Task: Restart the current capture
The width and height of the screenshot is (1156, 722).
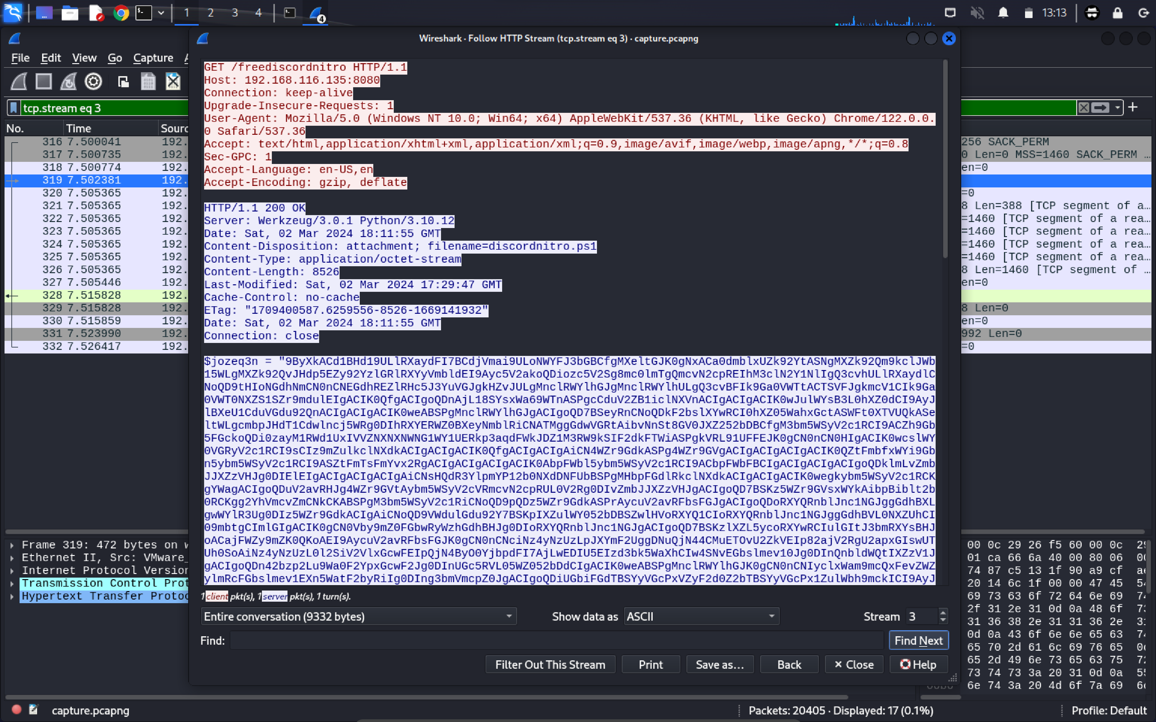Action: click(x=68, y=82)
